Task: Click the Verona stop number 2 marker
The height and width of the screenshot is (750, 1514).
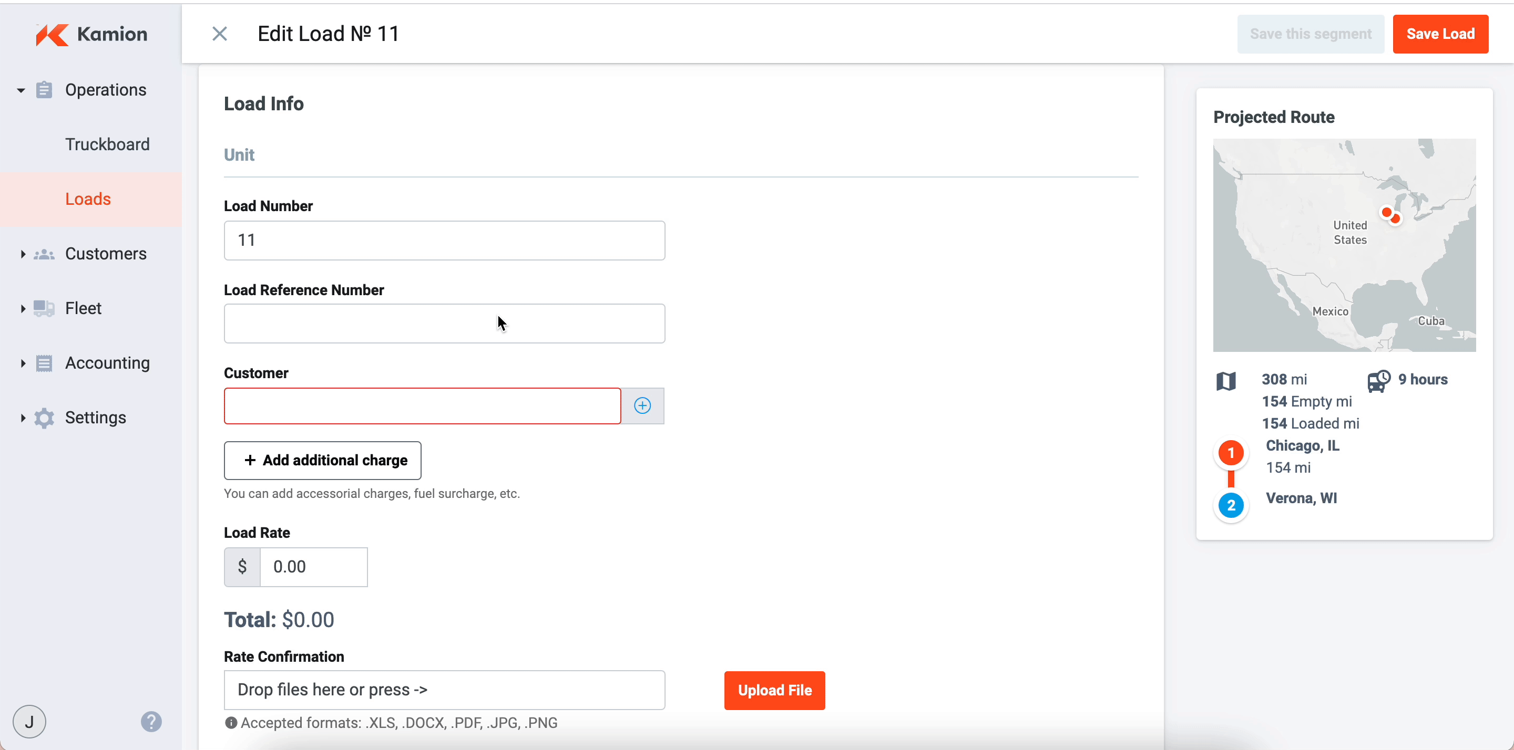Action: [1231, 505]
